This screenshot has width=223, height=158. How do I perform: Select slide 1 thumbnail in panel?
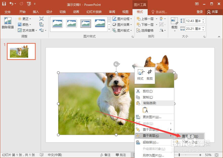pos(21,51)
